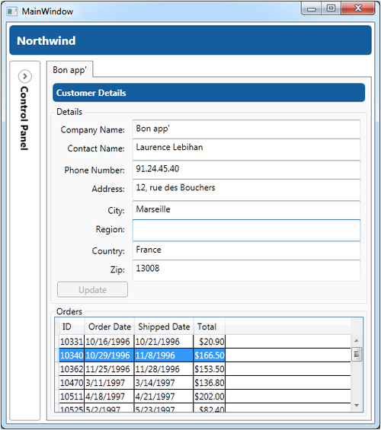Click the disabled Update button

click(92, 290)
